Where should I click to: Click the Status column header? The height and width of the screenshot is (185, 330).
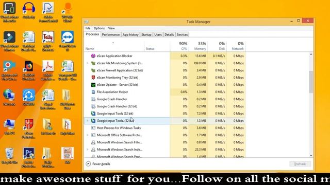157,46
